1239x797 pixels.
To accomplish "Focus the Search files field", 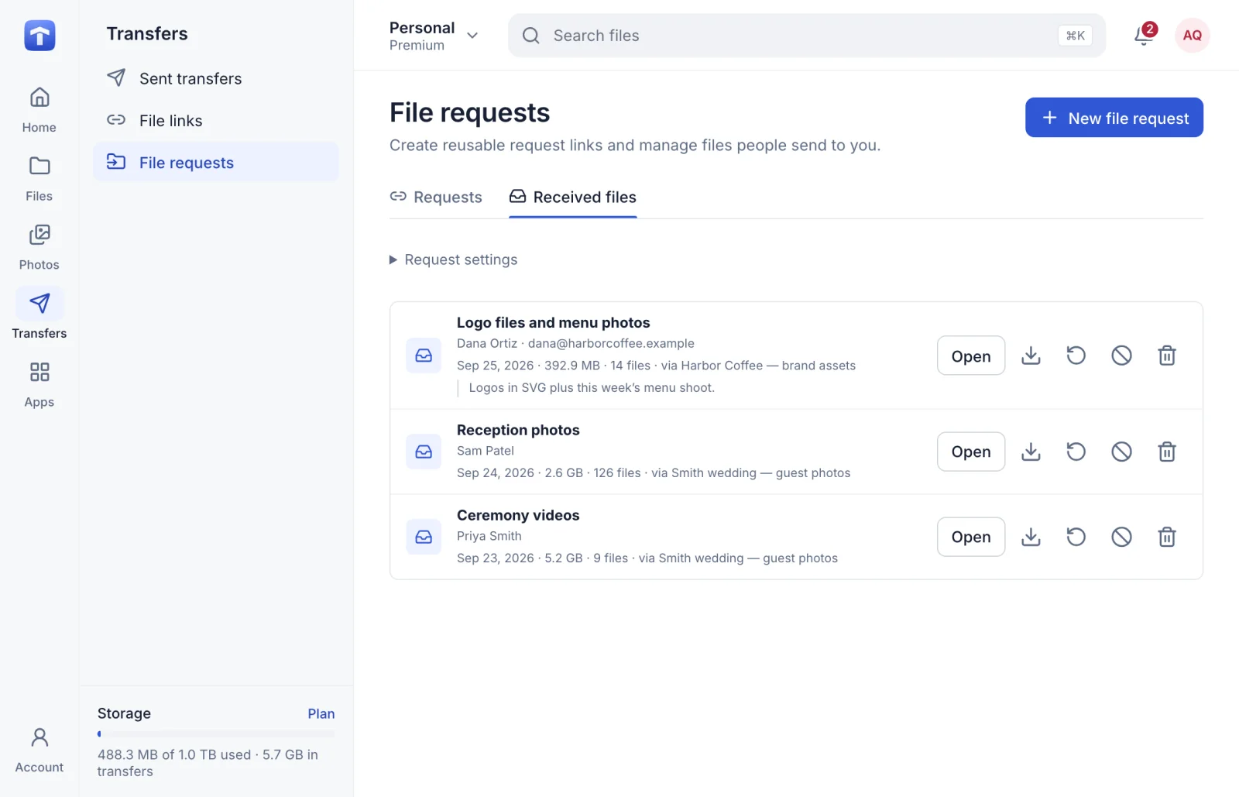I will [806, 36].
